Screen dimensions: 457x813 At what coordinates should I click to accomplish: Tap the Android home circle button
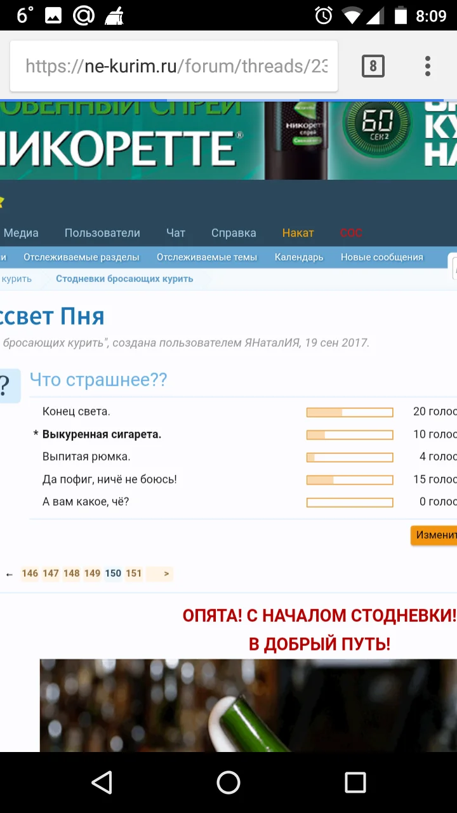click(x=228, y=783)
